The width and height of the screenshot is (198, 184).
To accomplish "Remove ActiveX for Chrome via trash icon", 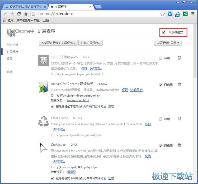I will tap(179, 84).
